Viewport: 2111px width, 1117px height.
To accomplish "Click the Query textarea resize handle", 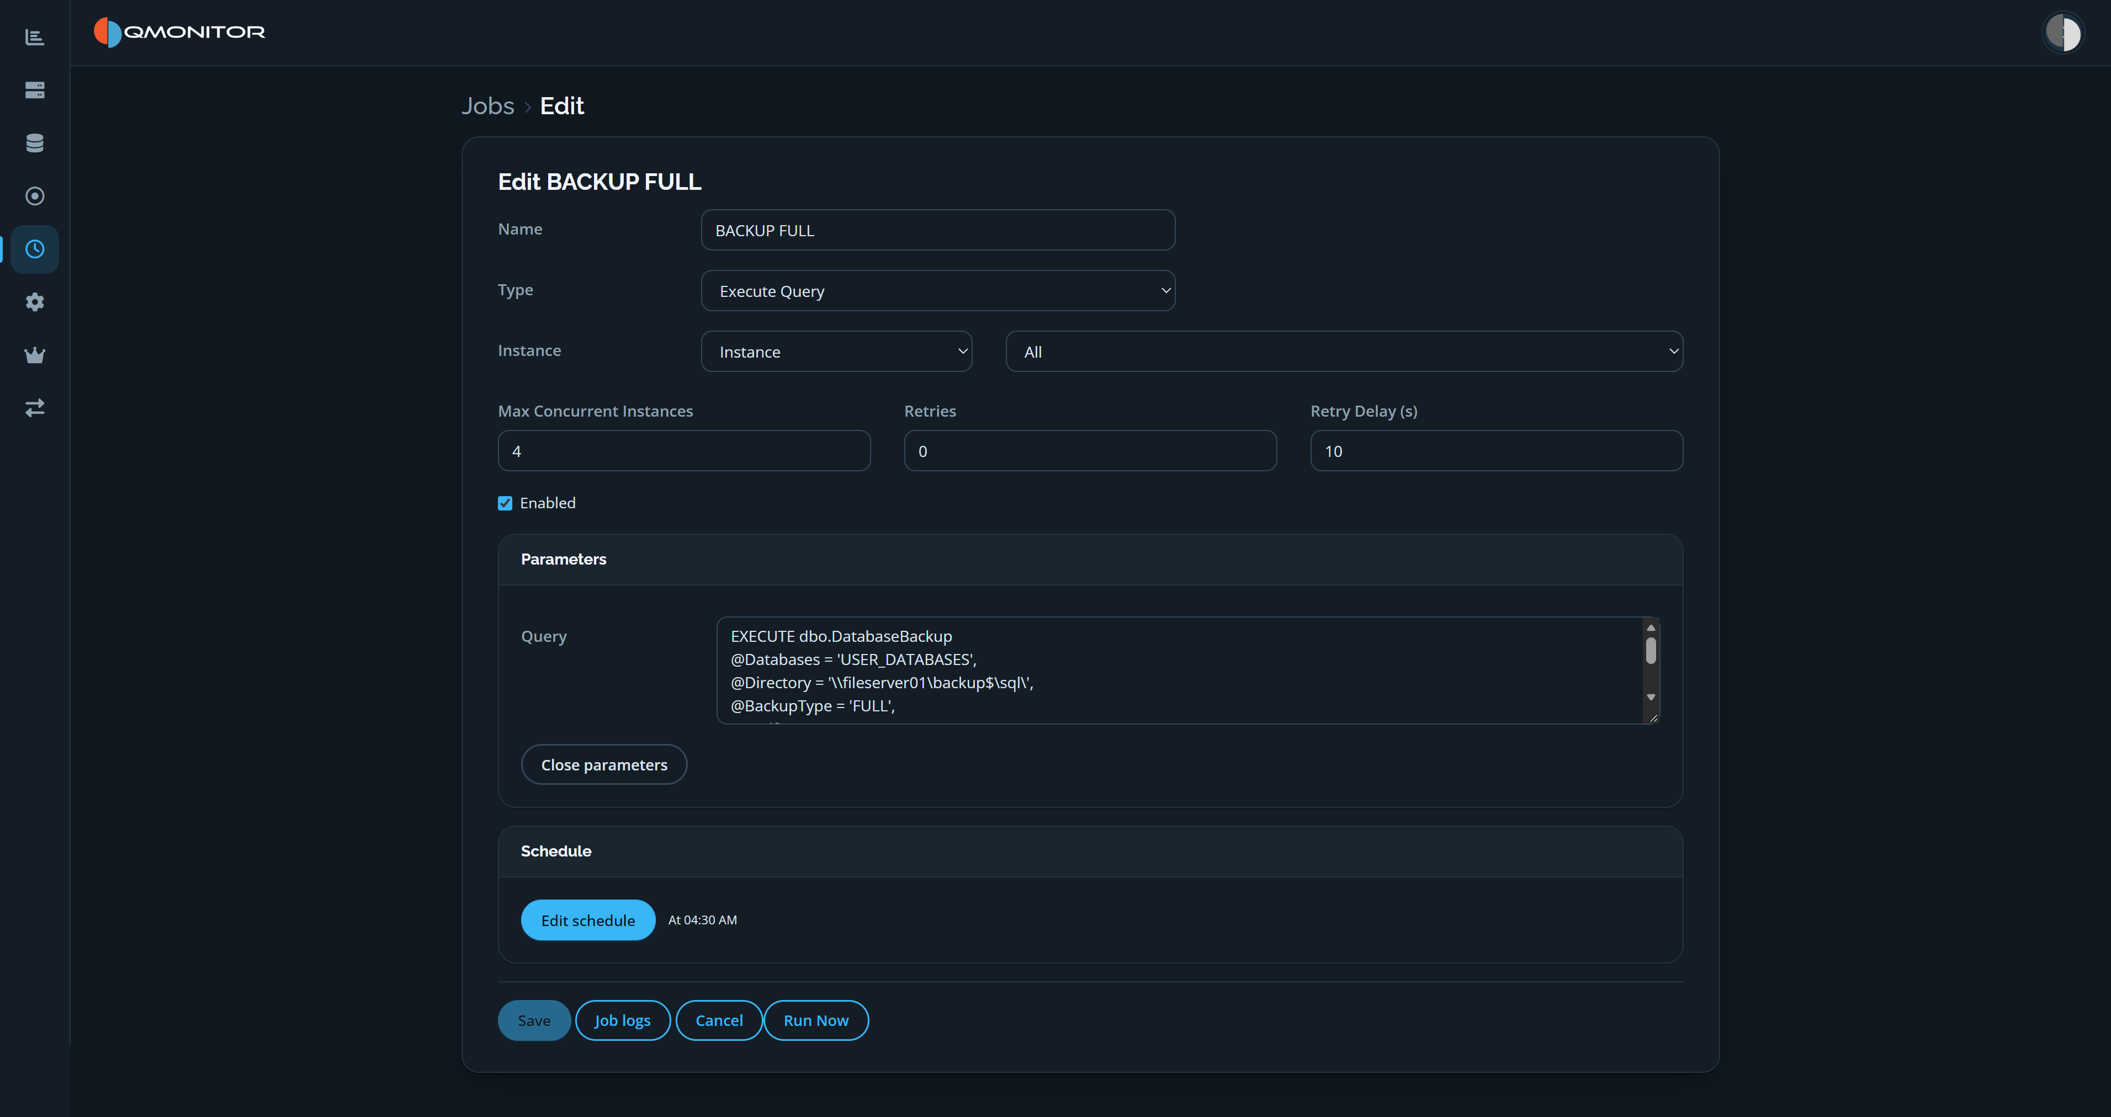I will coord(1654,718).
